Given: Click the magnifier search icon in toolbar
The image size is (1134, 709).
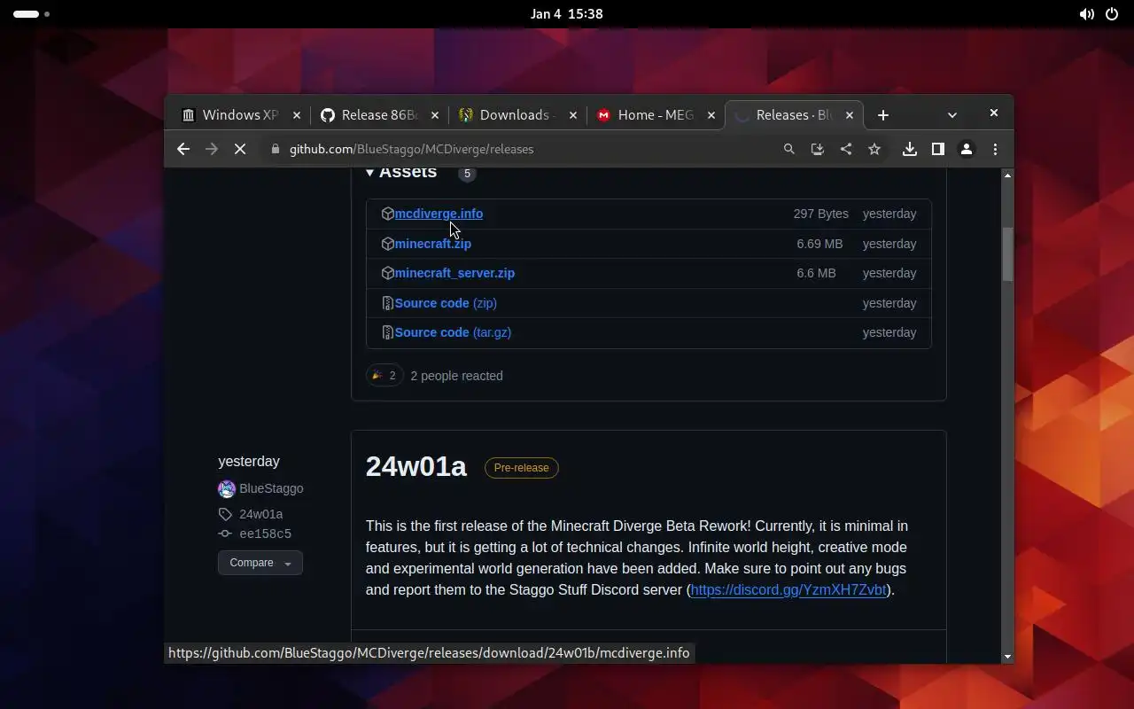Looking at the screenshot, I should point(788,150).
